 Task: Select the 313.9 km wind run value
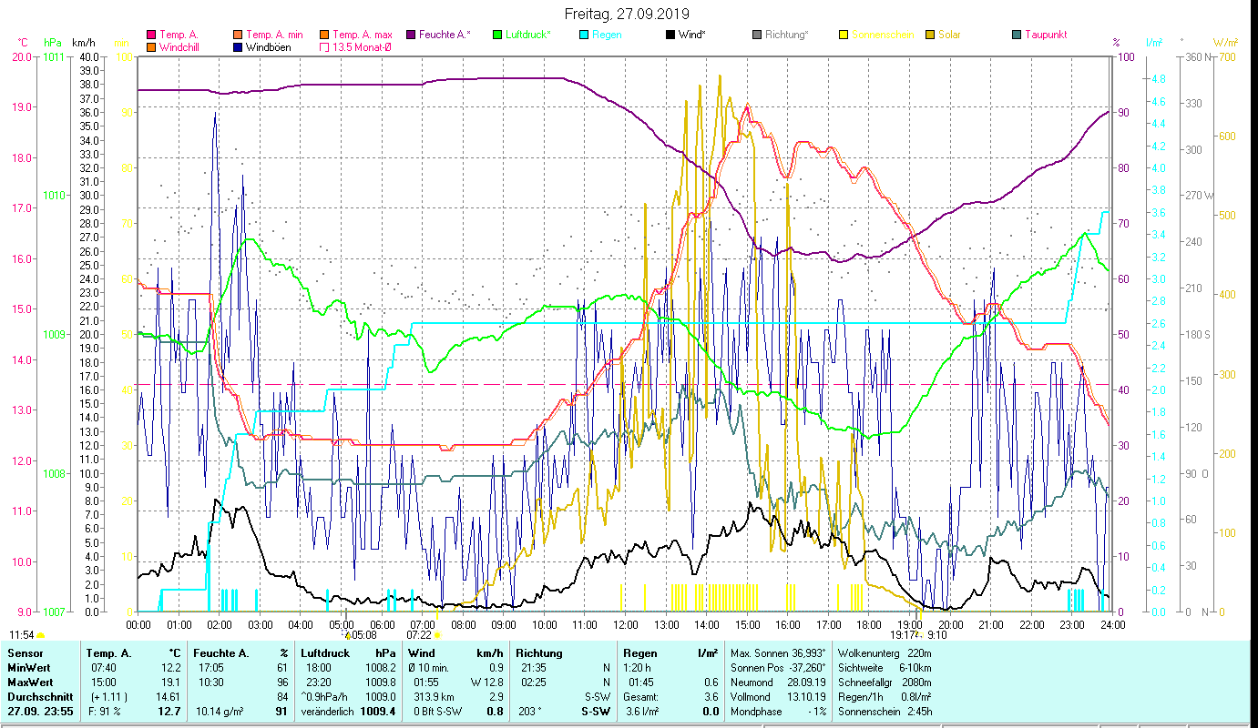[x=435, y=697]
